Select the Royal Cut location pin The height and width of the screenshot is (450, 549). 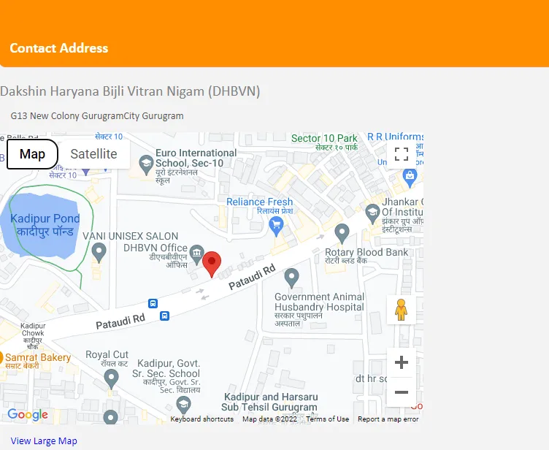(112, 378)
